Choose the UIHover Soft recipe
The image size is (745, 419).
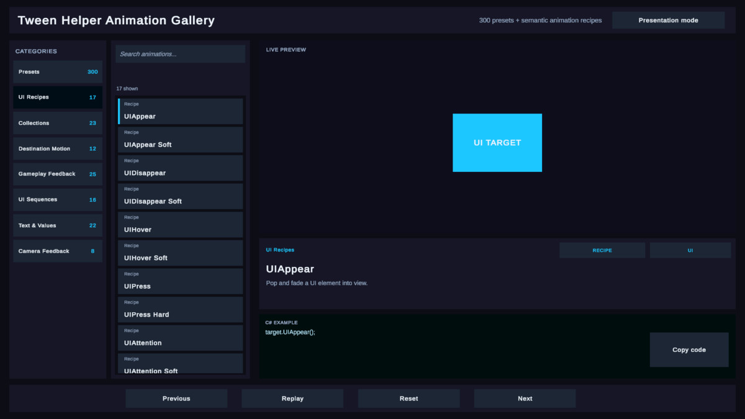181,253
